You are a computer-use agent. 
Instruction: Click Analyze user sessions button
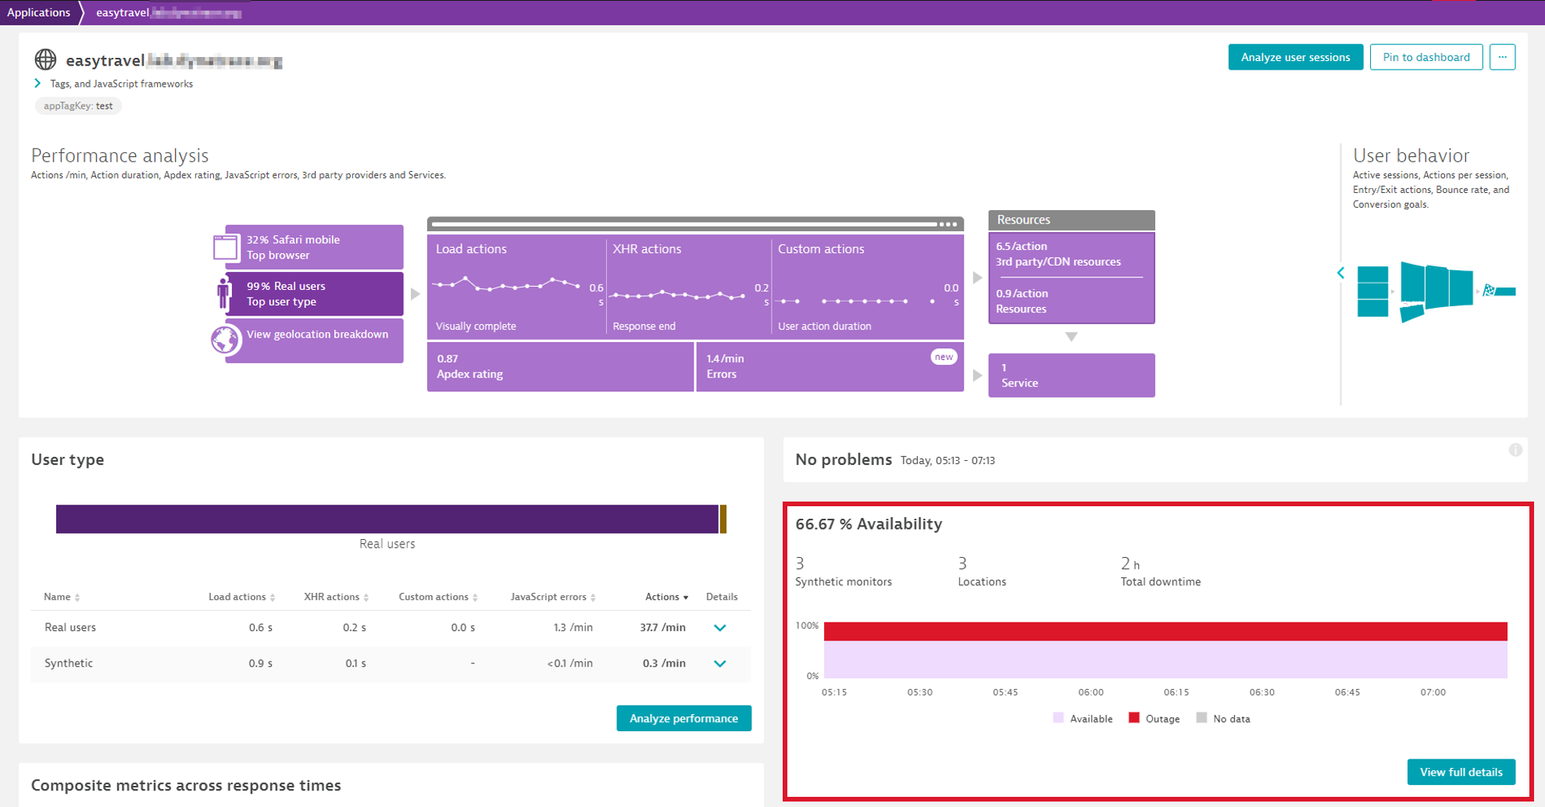click(x=1295, y=57)
